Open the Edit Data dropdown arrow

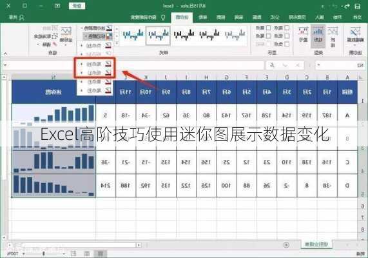[355, 45]
